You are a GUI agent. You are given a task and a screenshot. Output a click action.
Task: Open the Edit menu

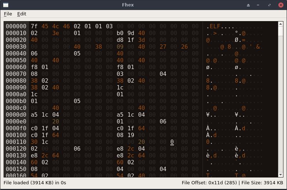(21, 14)
